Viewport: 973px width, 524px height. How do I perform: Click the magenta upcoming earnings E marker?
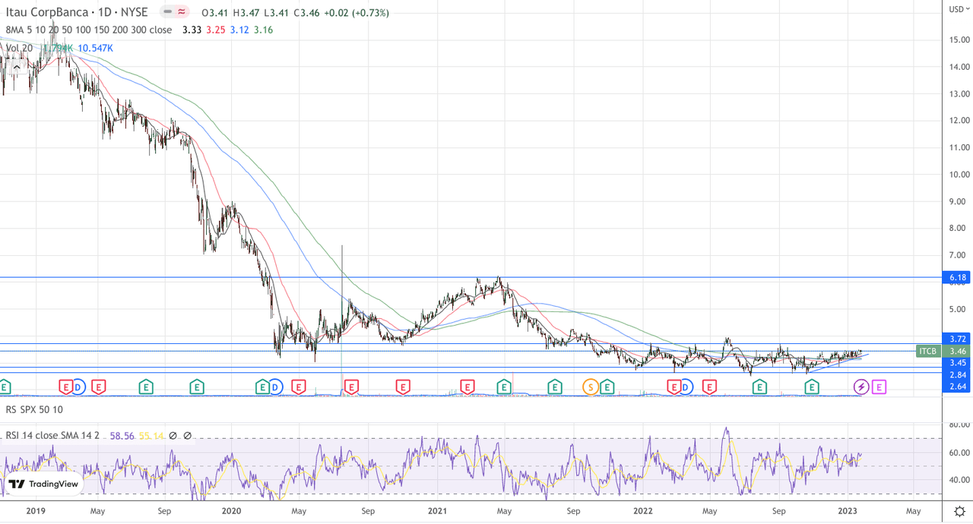[879, 387]
